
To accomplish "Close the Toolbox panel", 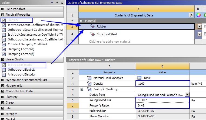I will click(62, 3).
